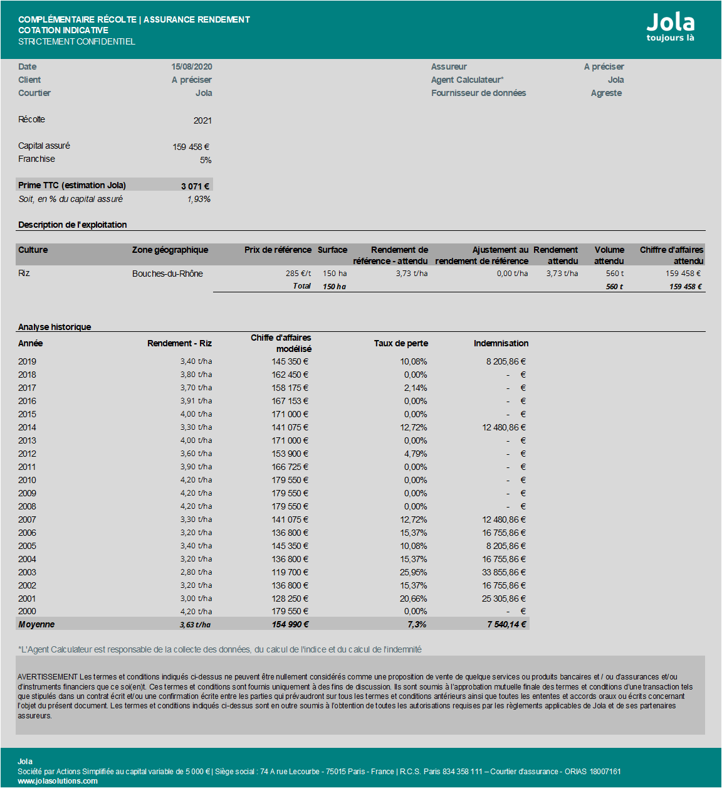Viewport: 722px width, 788px height.
Task: Select the year 2000 row label
Action: 27,611
